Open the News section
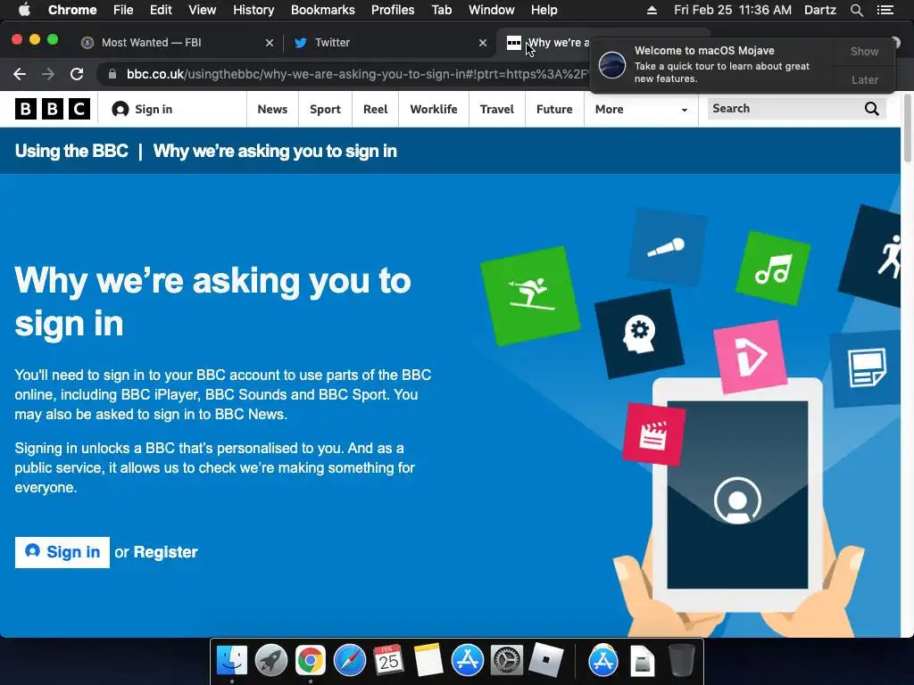 pyautogui.click(x=272, y=109)
